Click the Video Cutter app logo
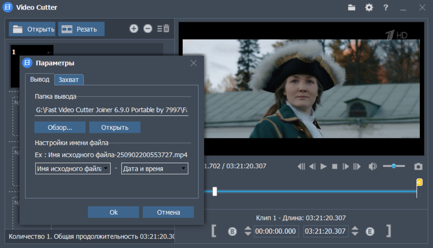The width and height of the screenshot is (433, 248). click(x=7, y=7)
